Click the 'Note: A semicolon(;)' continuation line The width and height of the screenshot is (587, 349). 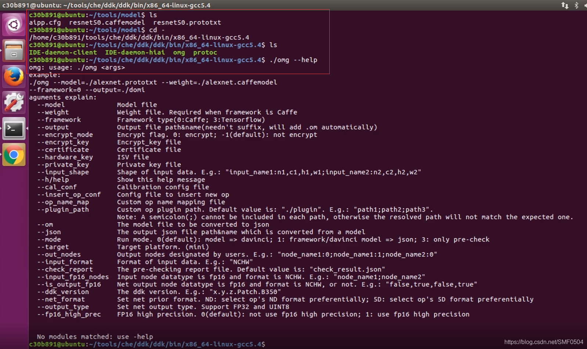coord(345,217)
